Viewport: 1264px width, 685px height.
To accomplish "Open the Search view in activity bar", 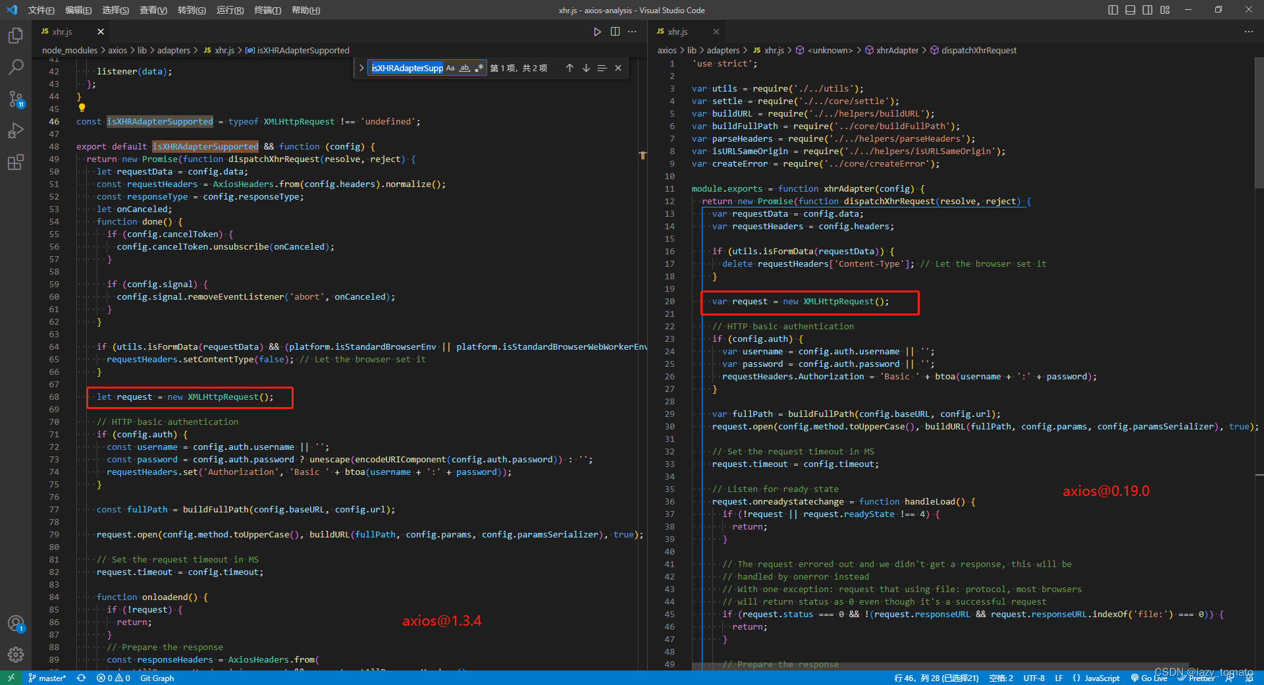I will coord(16,67).
